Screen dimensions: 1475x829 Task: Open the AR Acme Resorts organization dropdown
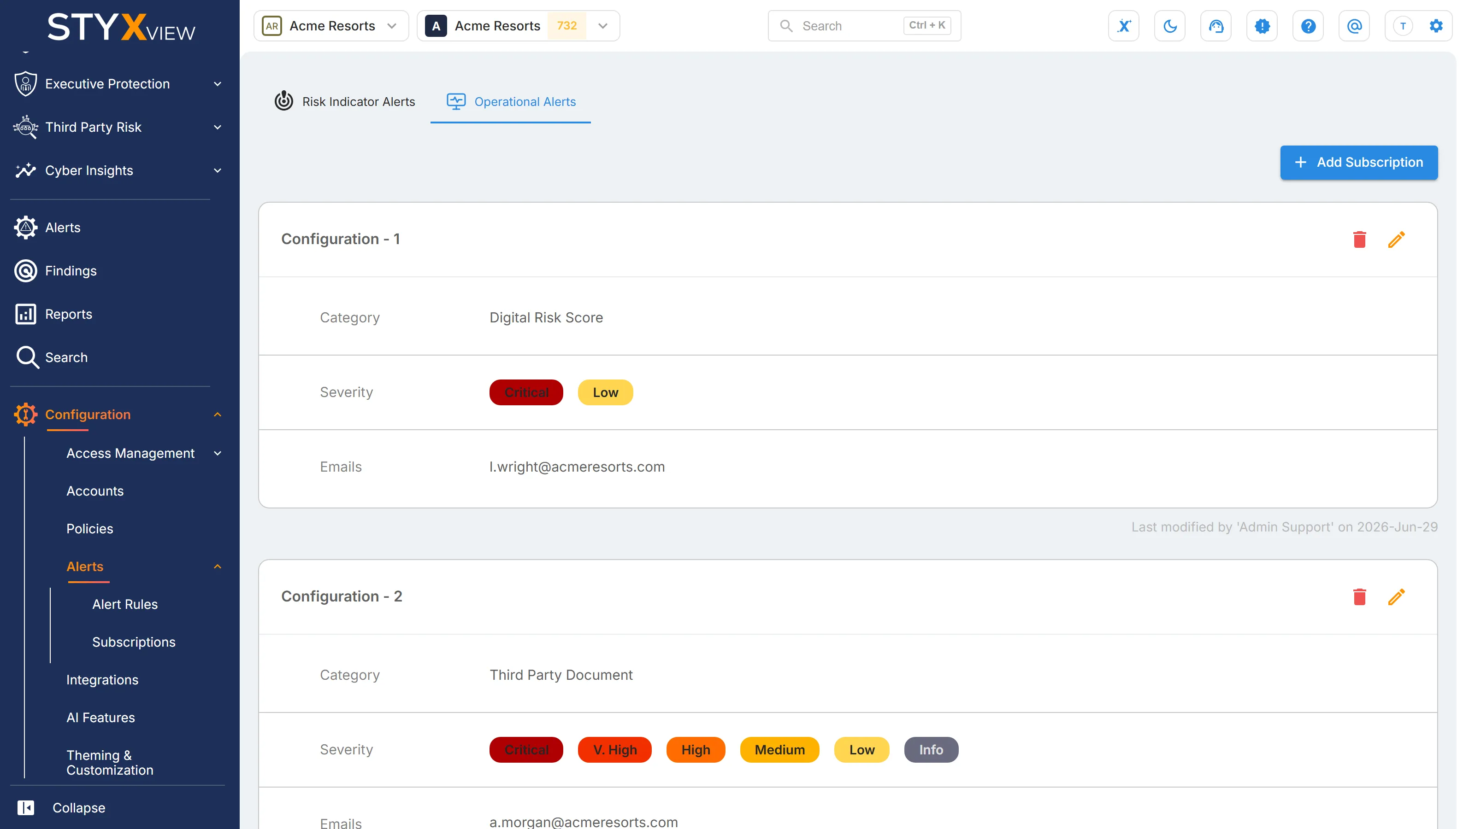(331, 26)
